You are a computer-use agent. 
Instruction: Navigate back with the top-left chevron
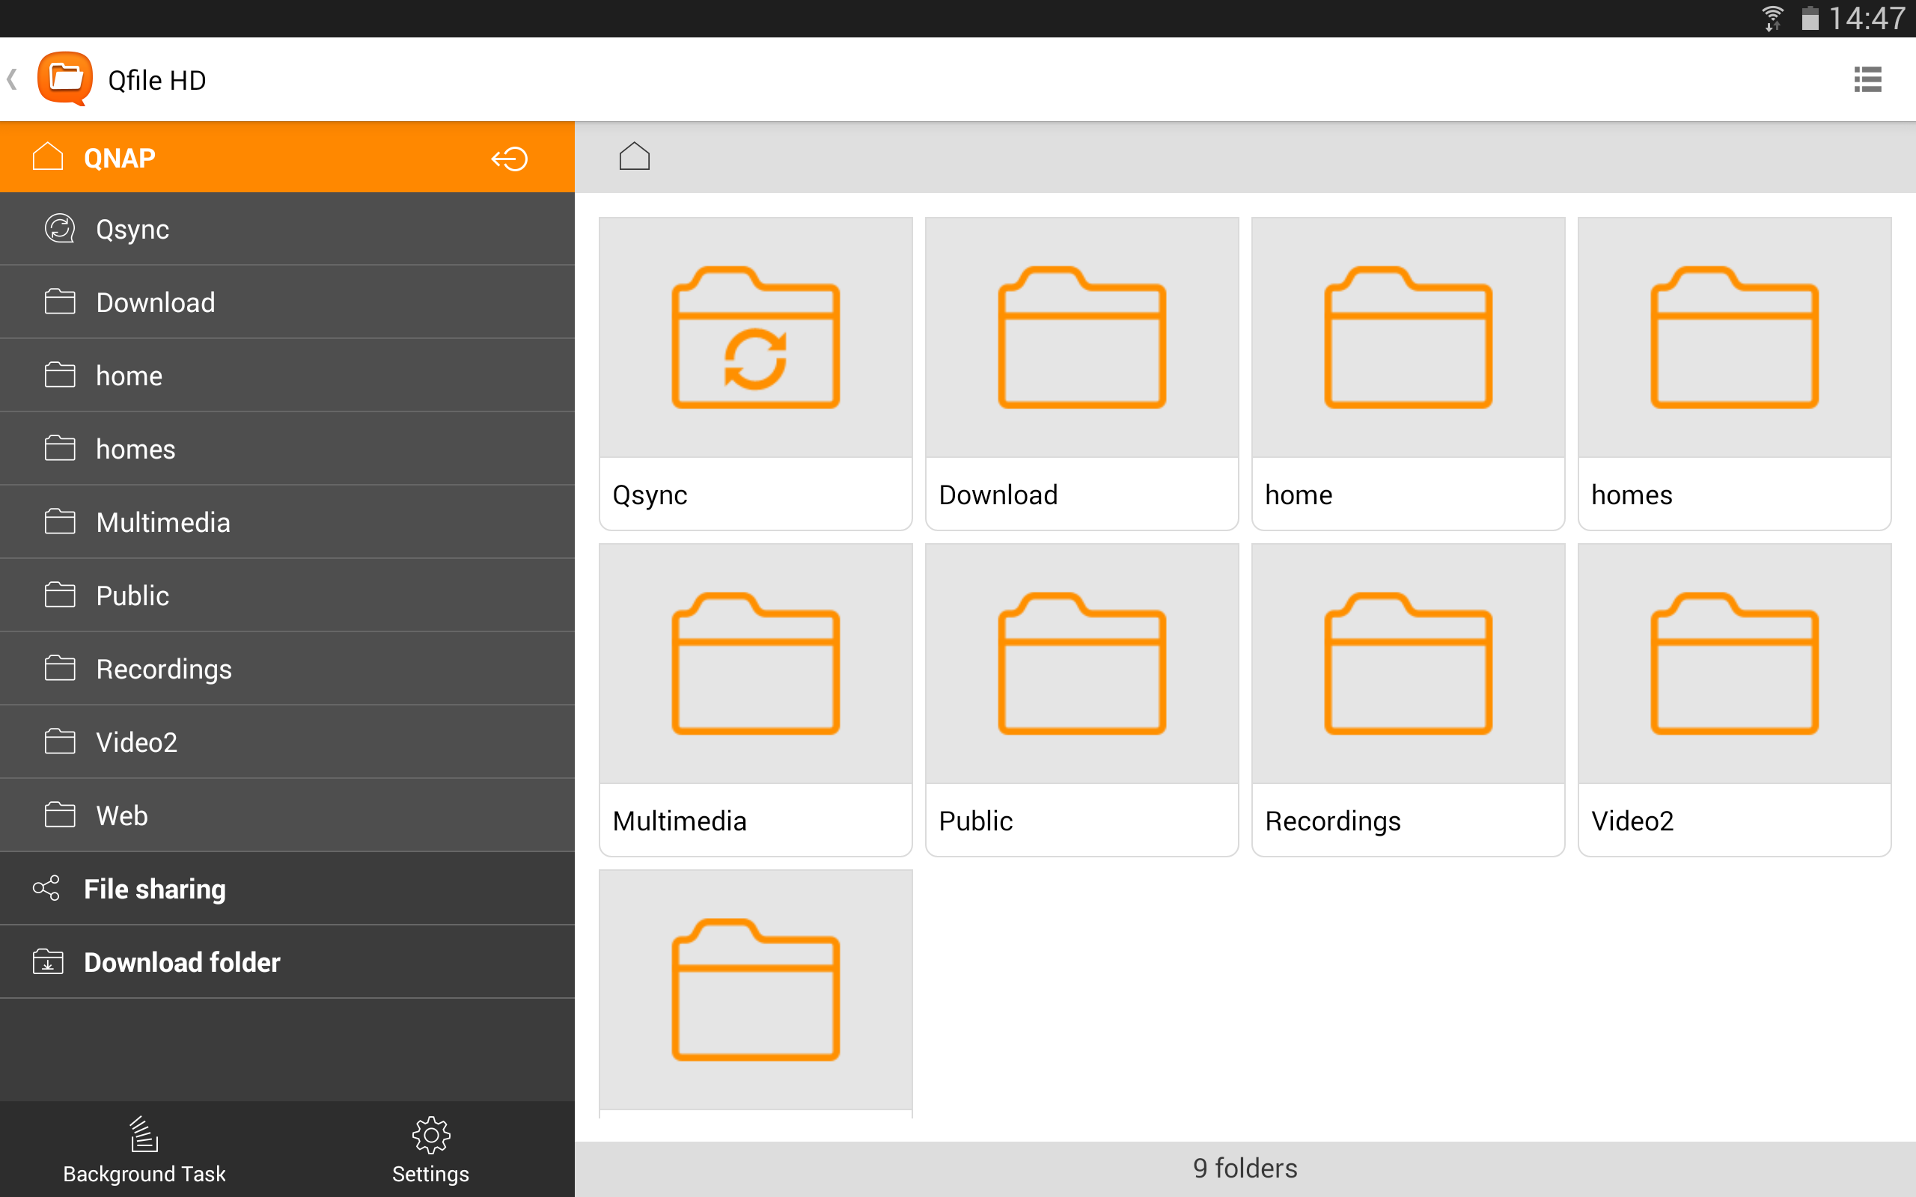tap(12, 79)
